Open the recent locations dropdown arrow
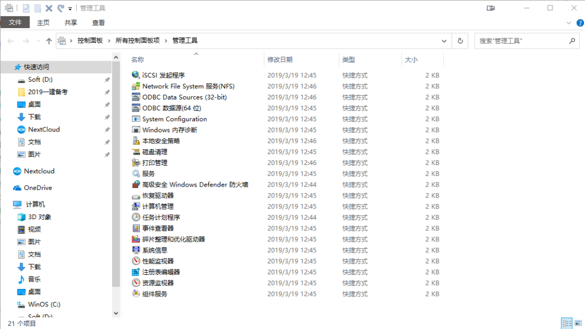This screenshot has width=585, height=329. [x=38, y=41]
